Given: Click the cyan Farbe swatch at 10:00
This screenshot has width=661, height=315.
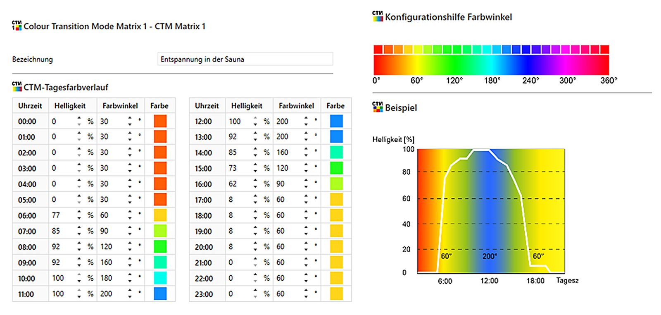Looking at the screenshot, I should (x=160, y=278).
